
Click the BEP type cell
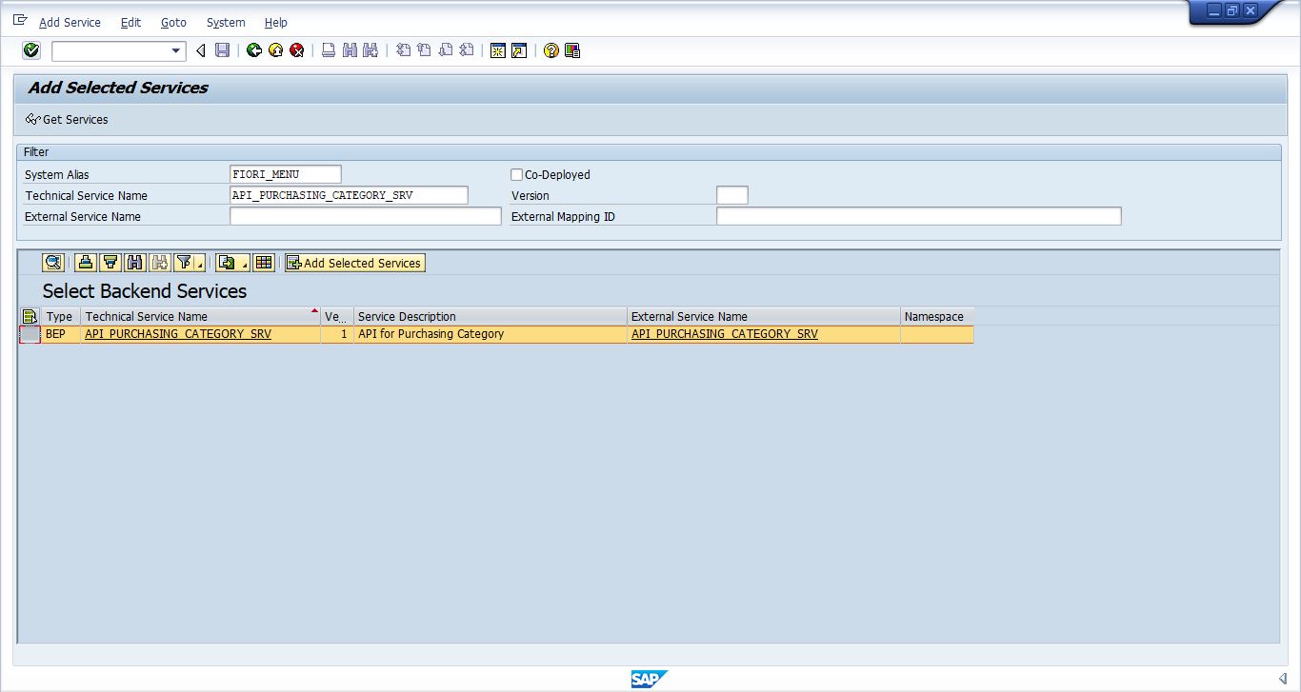point(61,334)
